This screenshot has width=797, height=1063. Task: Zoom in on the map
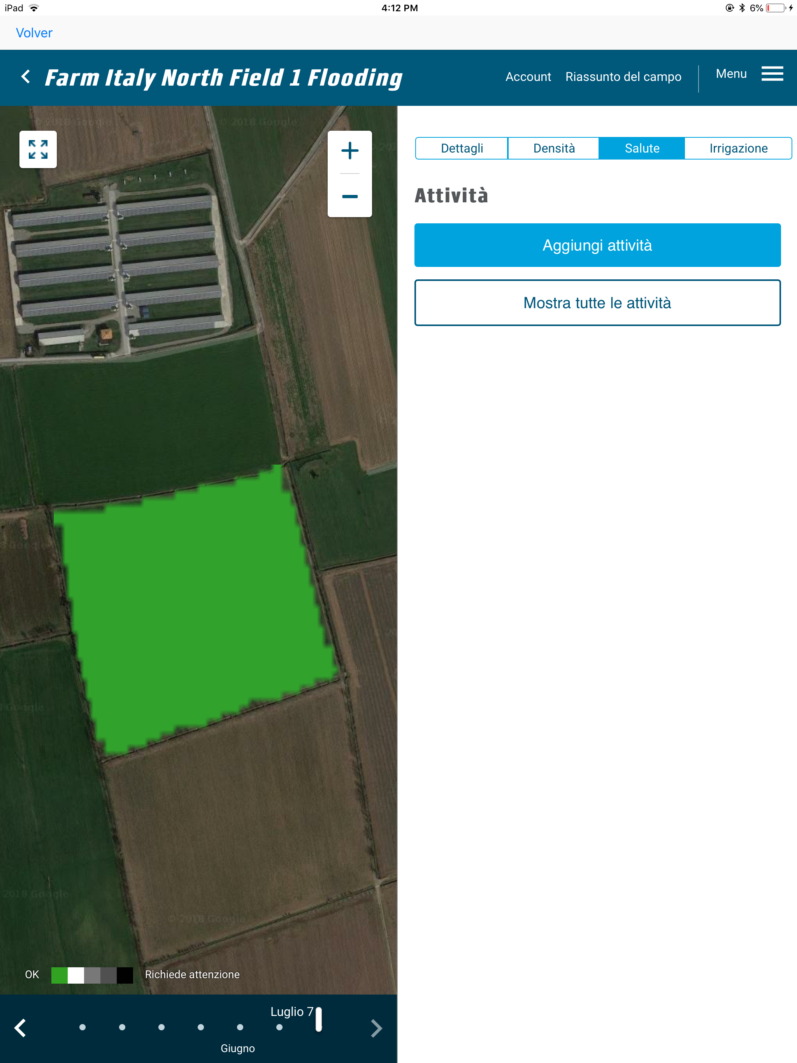point(349,151)
